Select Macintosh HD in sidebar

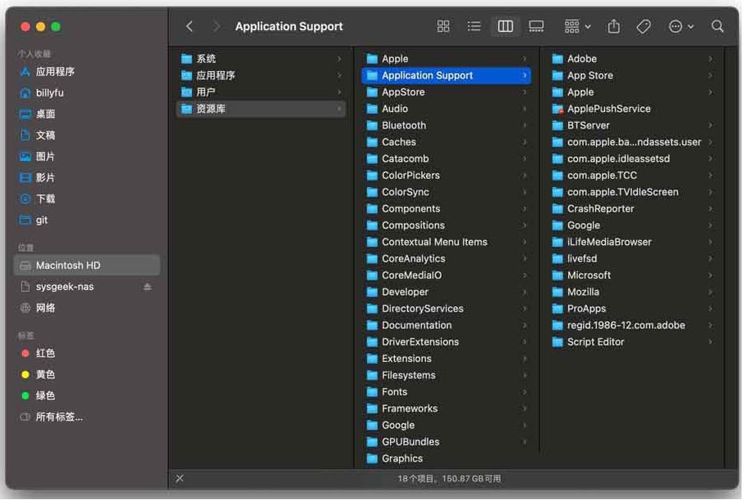pos(68,266)
